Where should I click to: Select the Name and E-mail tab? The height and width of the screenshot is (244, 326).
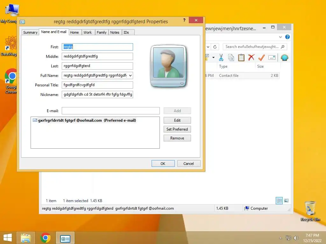[53, 32]
